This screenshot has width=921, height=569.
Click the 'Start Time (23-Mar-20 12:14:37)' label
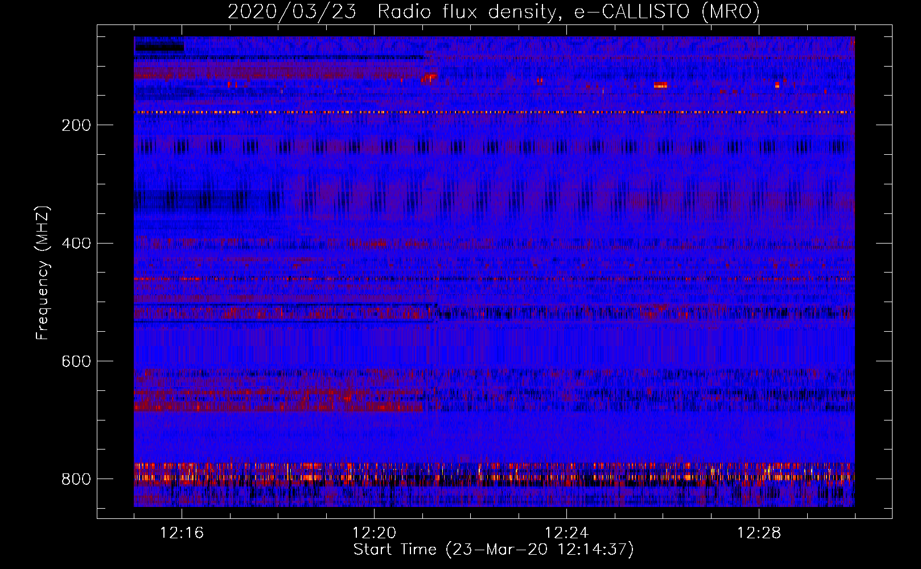point(494,550)
